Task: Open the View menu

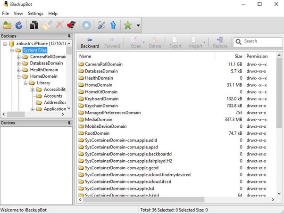Action: [x=18, y=14]
